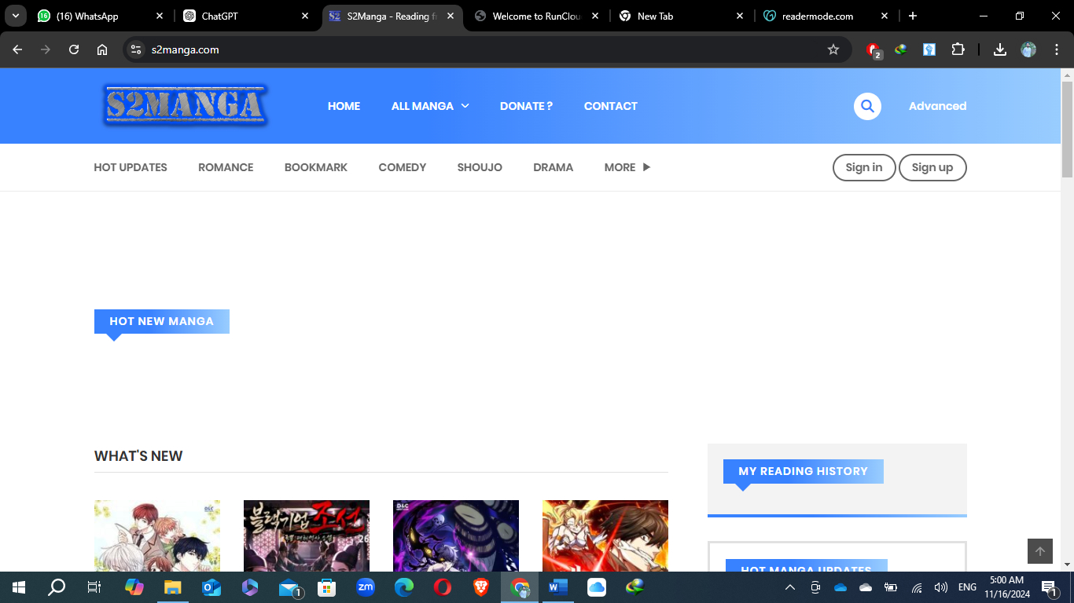
Task: Click the scroll-to-top arrow button
Action: point(1039,551)
